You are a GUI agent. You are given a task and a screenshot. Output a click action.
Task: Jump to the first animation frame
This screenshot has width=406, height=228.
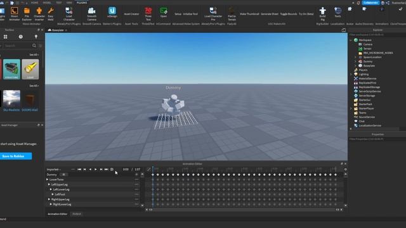point(79,169)
